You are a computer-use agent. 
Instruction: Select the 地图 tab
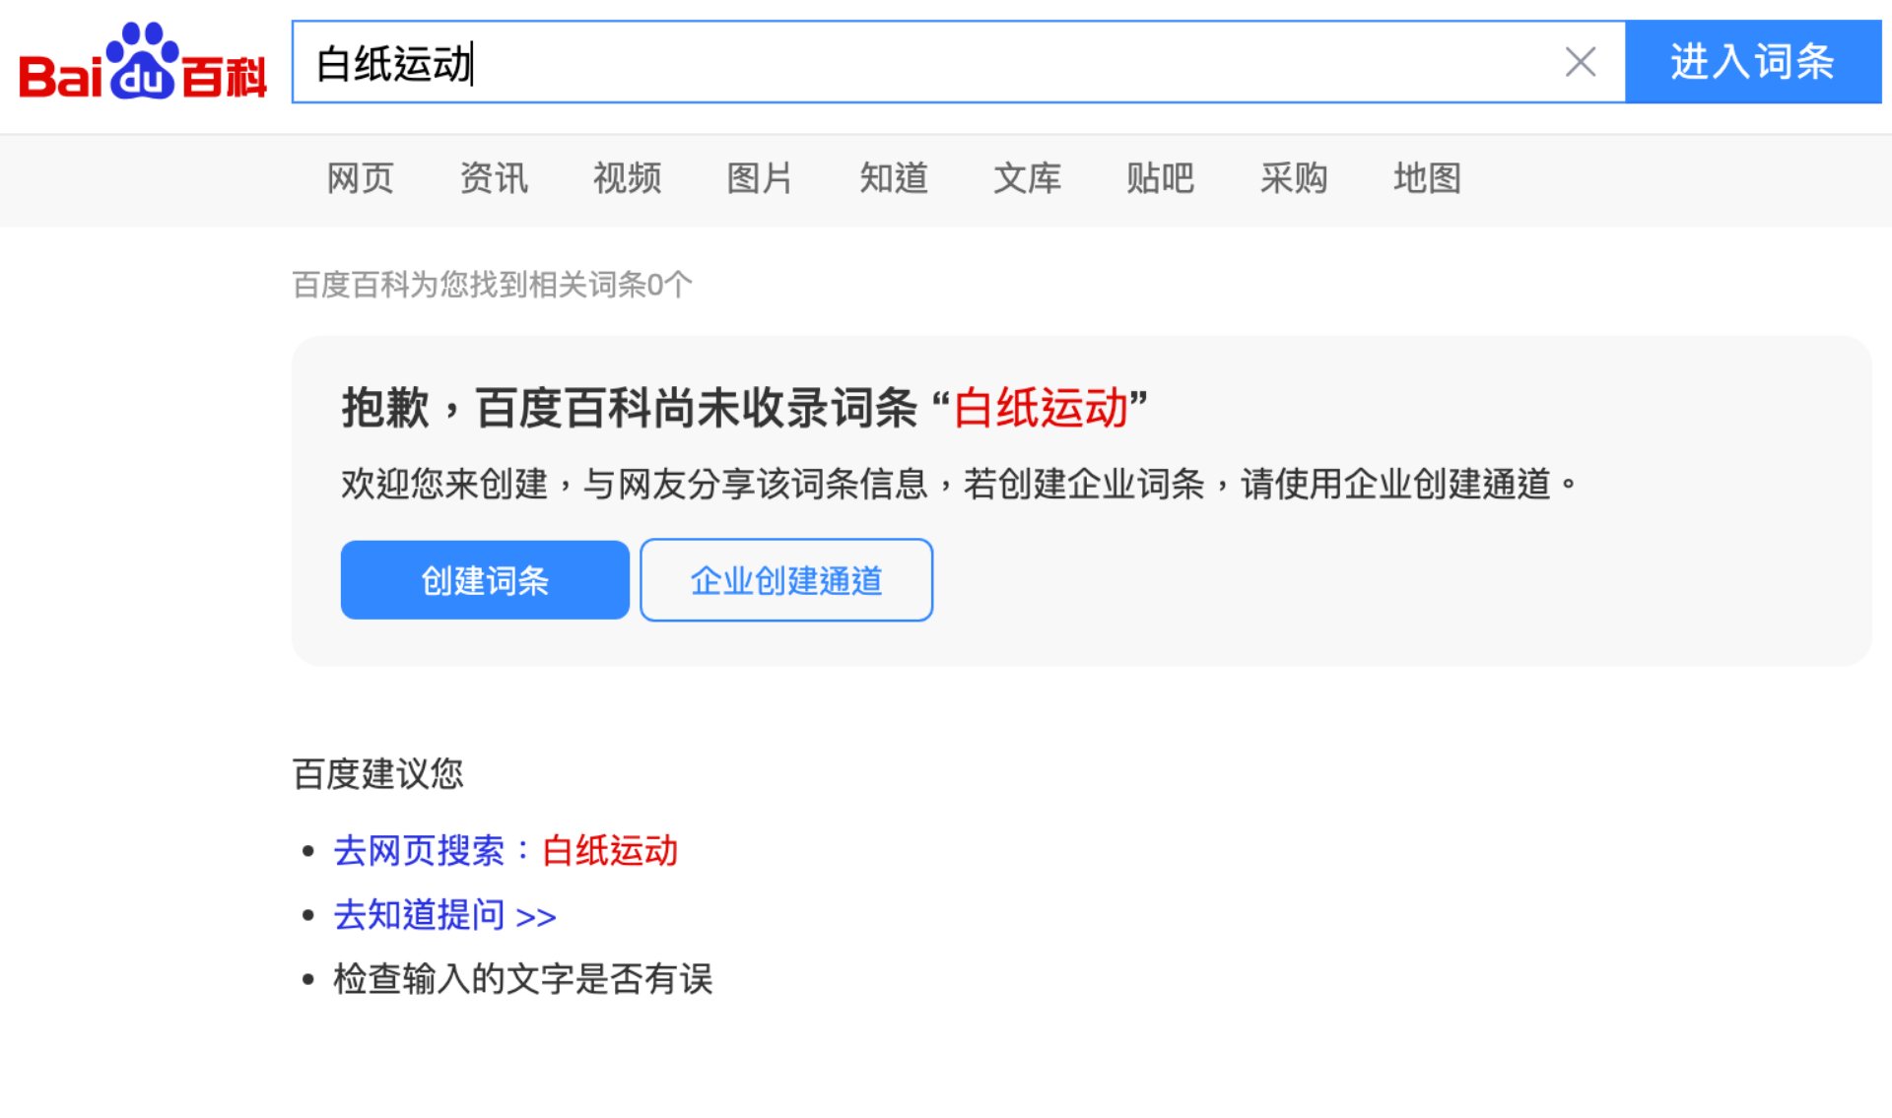click(1427, 178)
